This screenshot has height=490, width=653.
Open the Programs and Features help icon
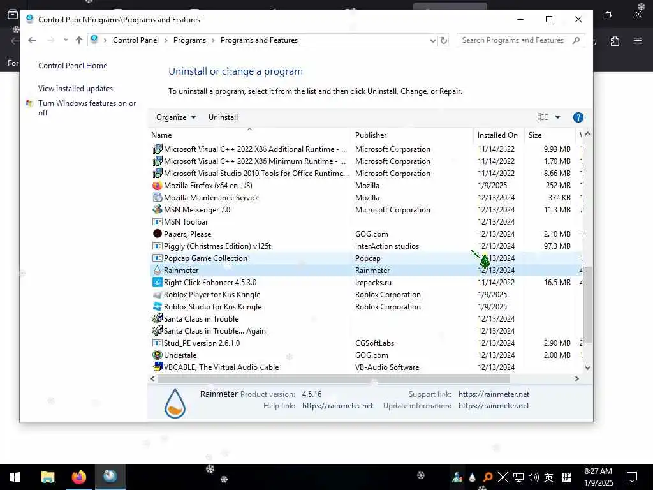578,117
